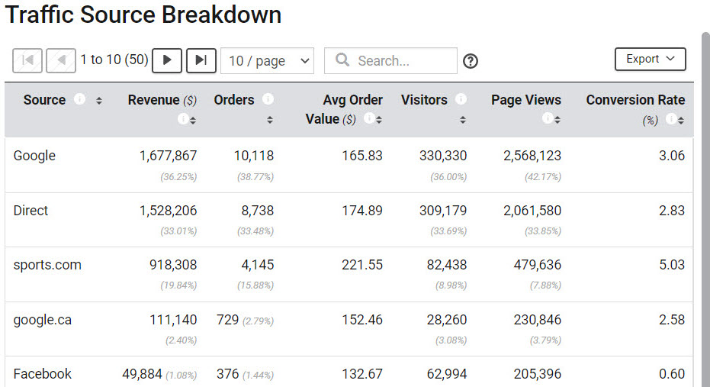Image resolution: width=710 pixels, height=387 pixels.
Task: Click google.ca orders value 729
Action: click(x=228, y=320)
